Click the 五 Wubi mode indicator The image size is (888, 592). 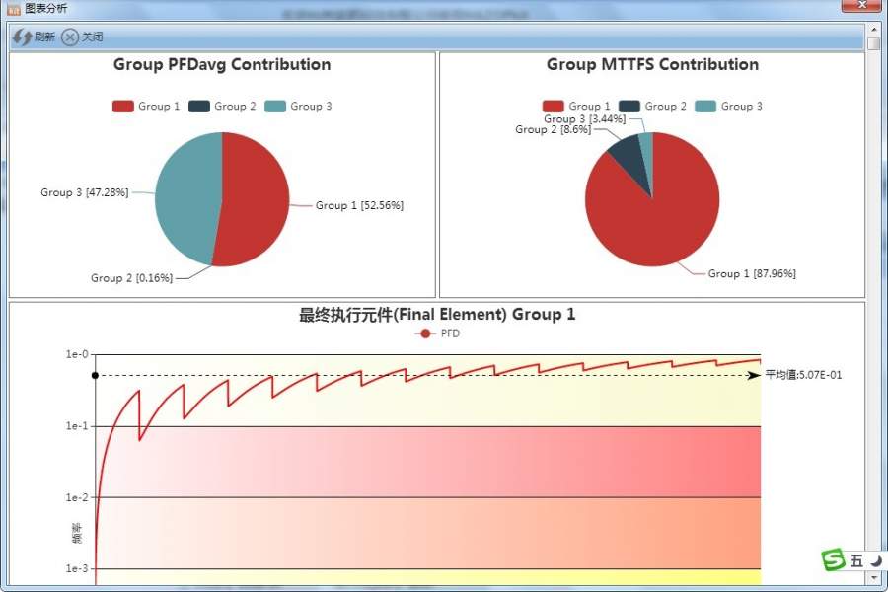pyautogui.click(x=856, y=560)
